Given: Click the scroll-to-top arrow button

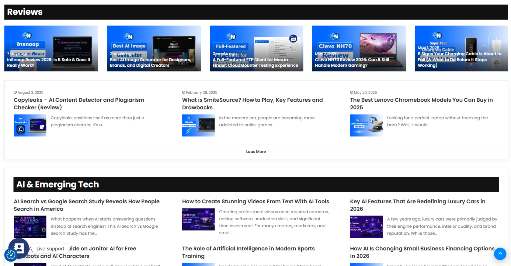Looking at the screenshot, I should 500,254.
